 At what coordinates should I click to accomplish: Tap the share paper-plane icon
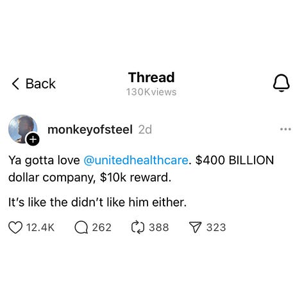pyautogui.click(x=195, y=227)
